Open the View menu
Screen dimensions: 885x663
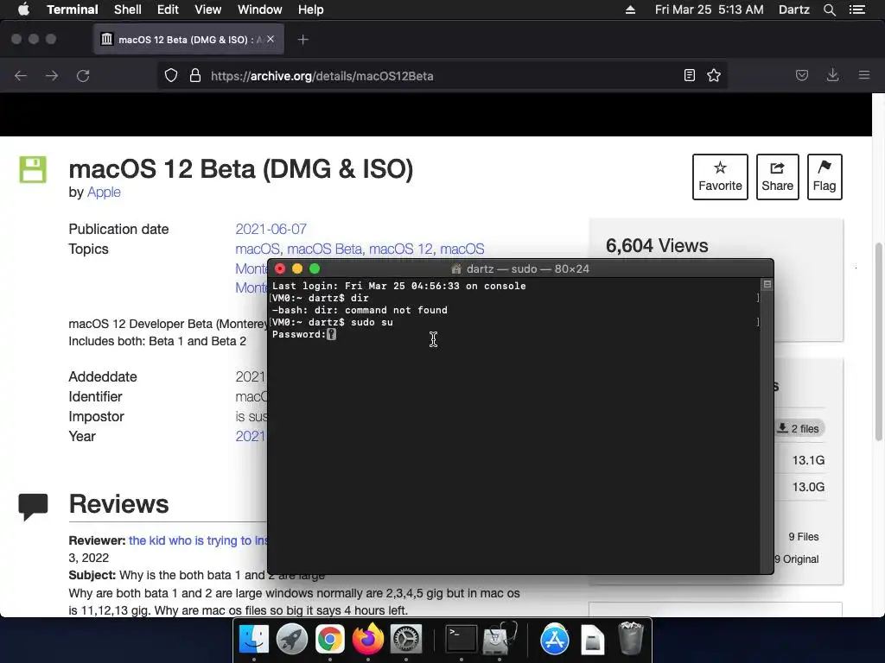coord(207,9)
